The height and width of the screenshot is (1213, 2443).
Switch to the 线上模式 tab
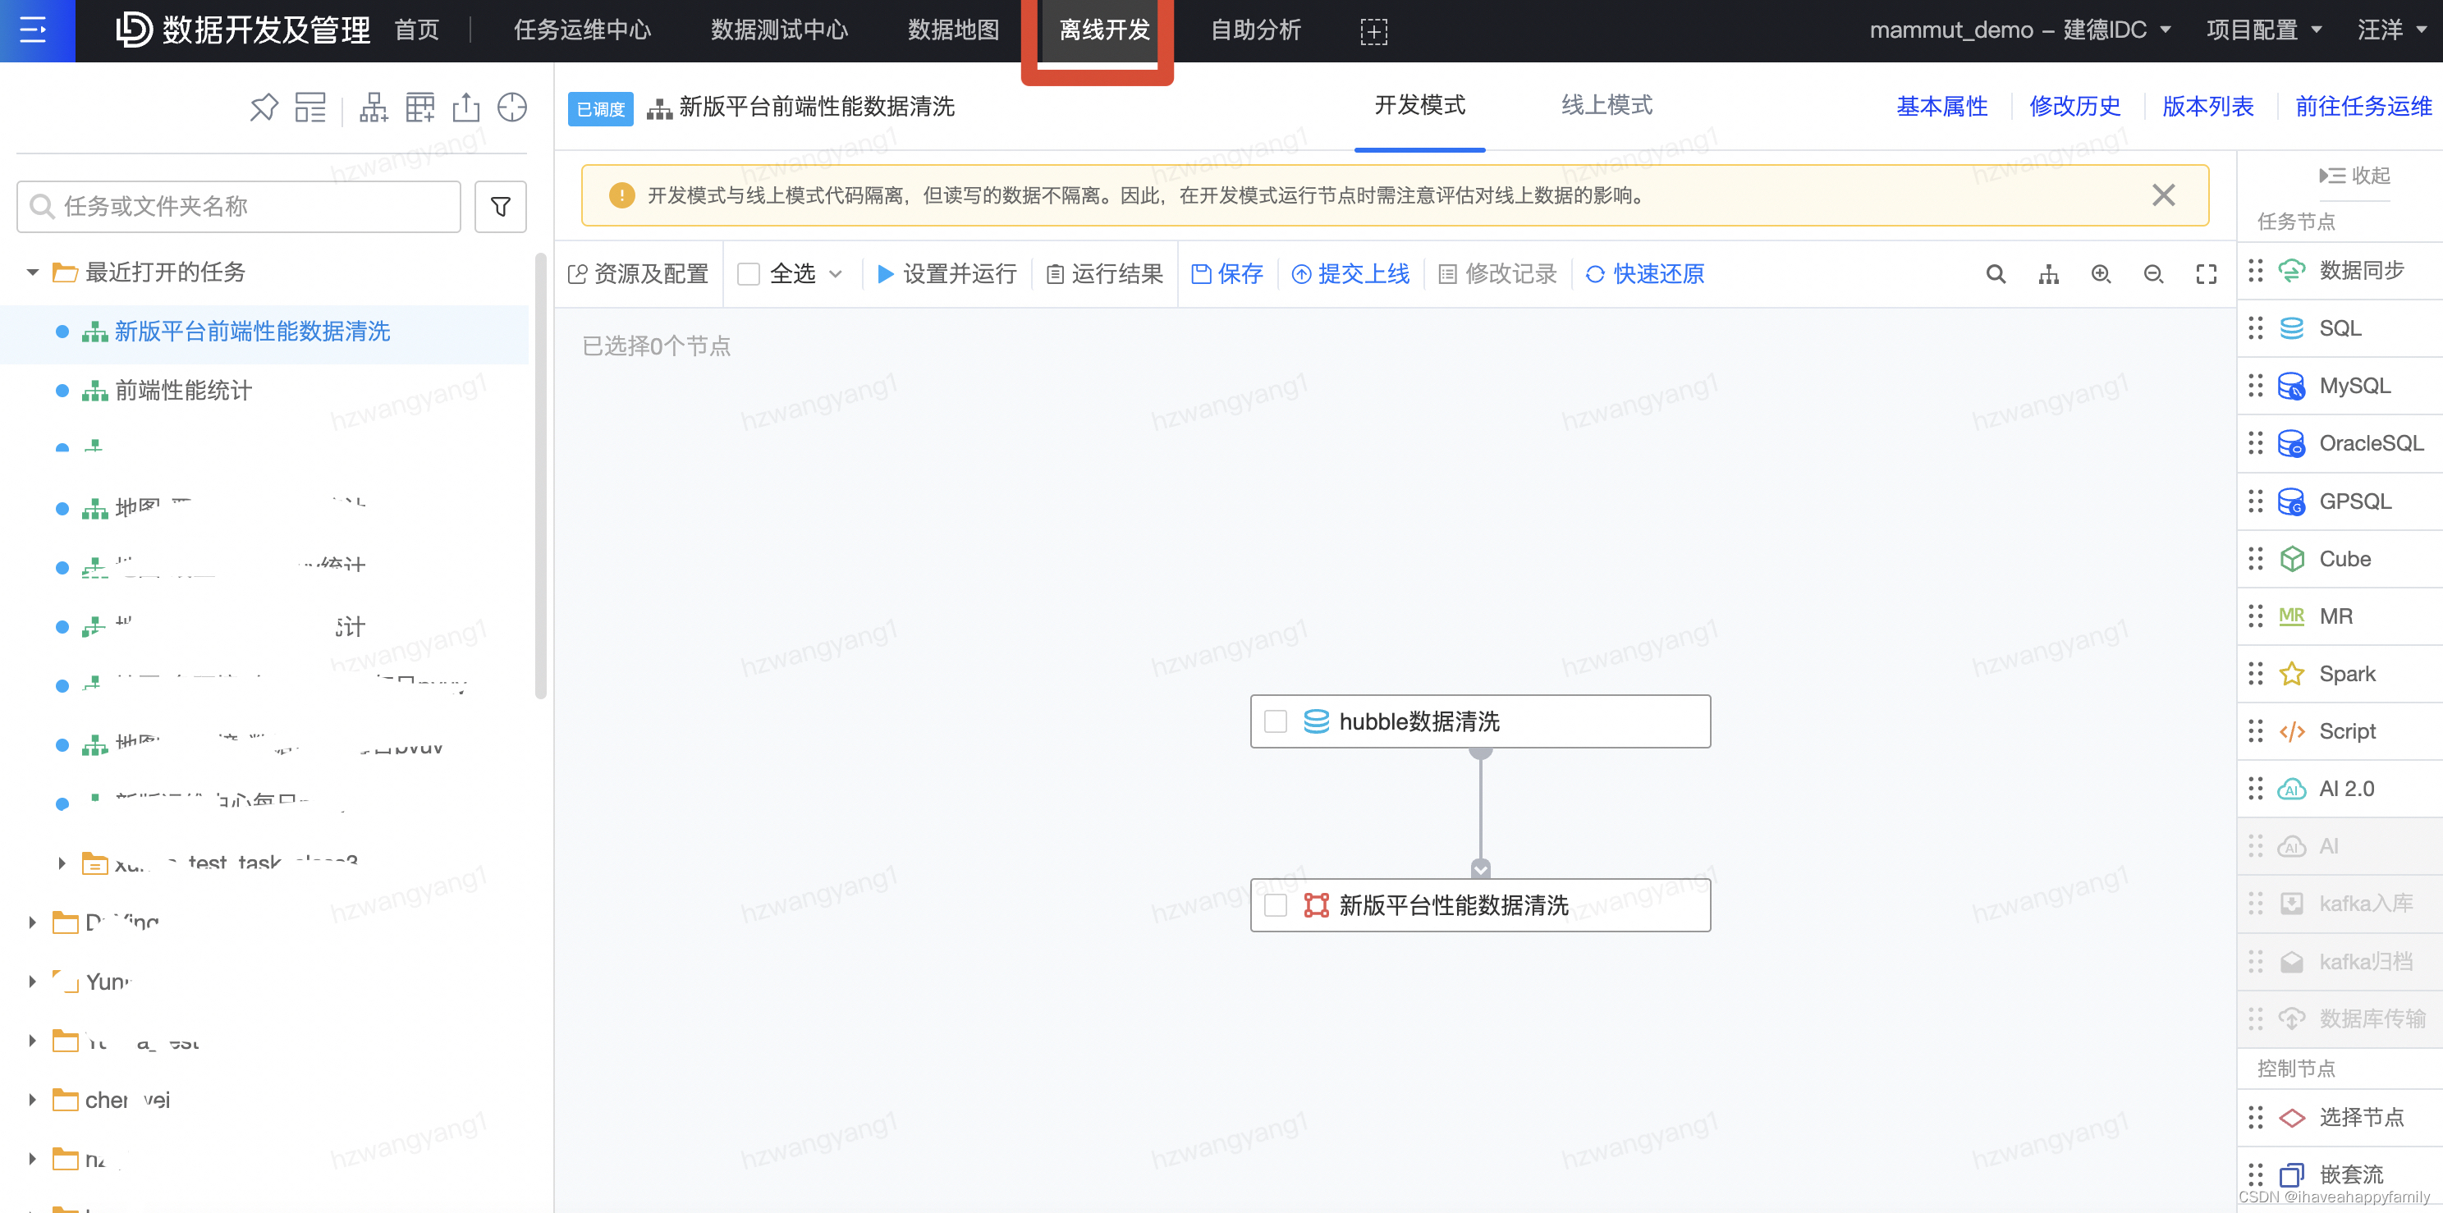pyautogui.click(x=1607, y=105)
